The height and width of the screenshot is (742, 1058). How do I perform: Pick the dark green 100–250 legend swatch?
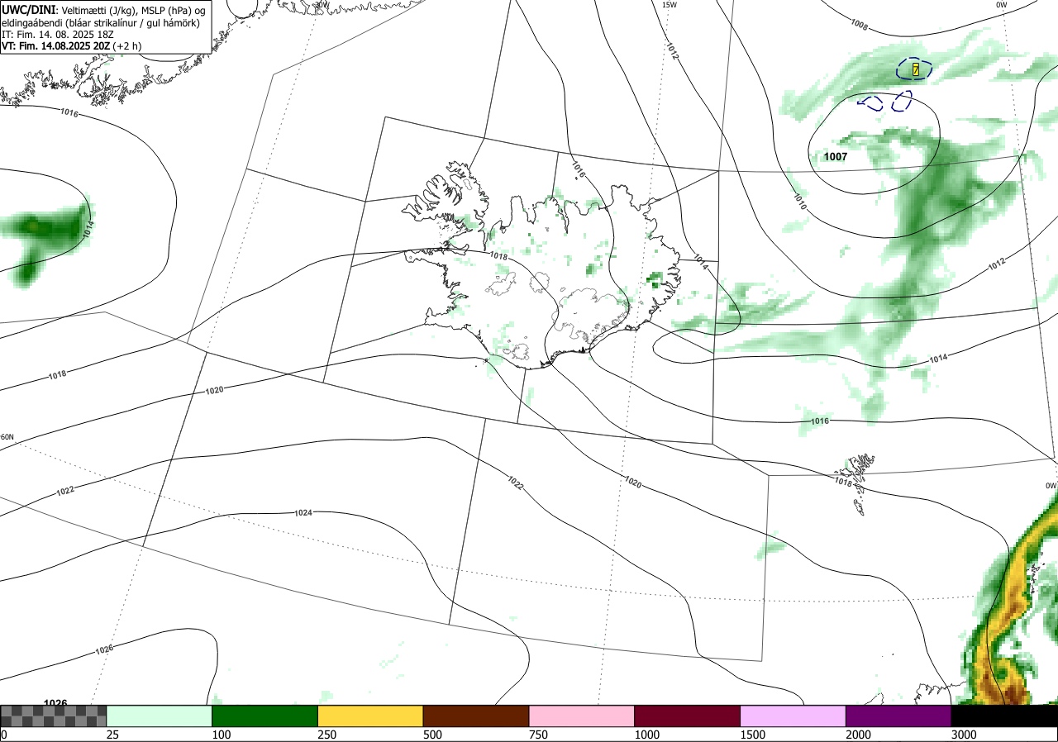(265, 716)
